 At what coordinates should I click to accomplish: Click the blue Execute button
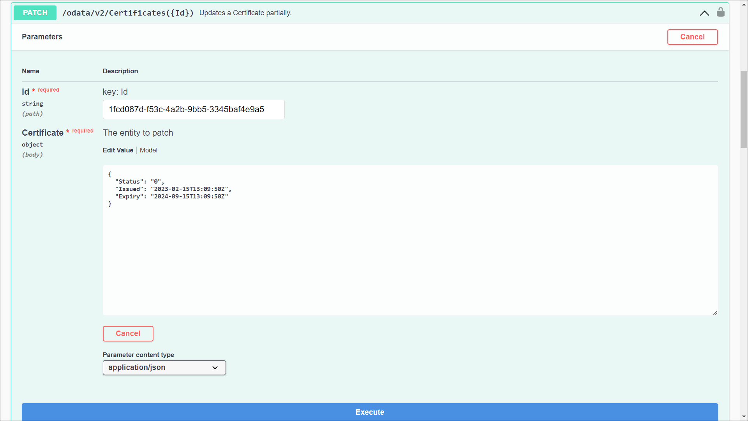[x=369, y=412]
